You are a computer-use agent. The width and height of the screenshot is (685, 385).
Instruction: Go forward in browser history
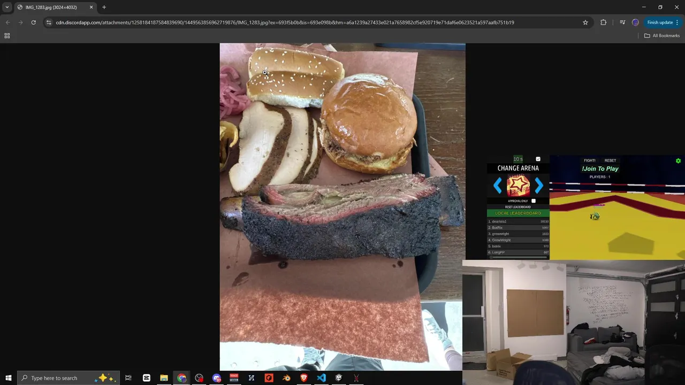(x=20, y=22)
